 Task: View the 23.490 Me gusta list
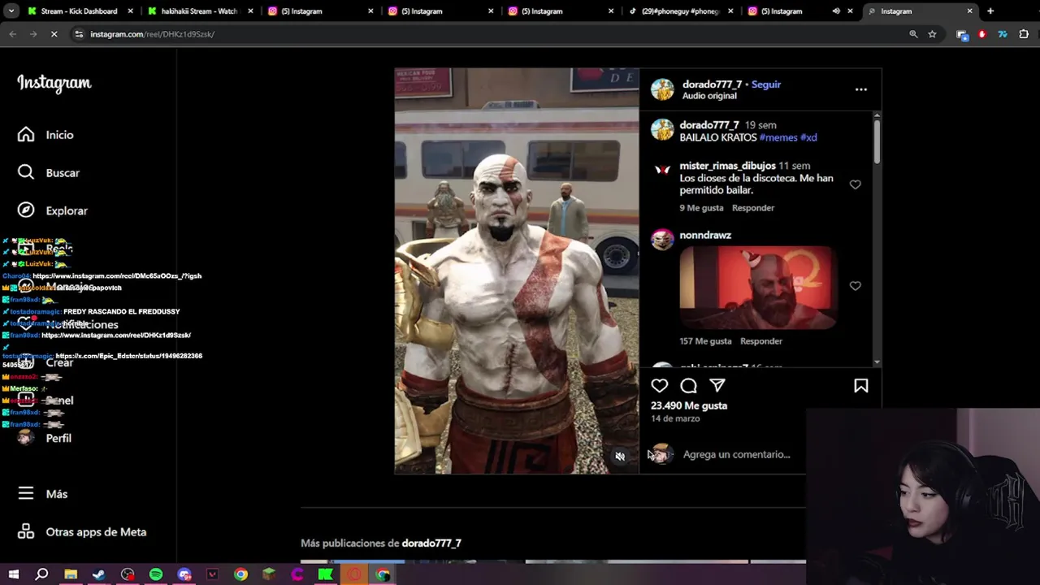click(689, 405)
